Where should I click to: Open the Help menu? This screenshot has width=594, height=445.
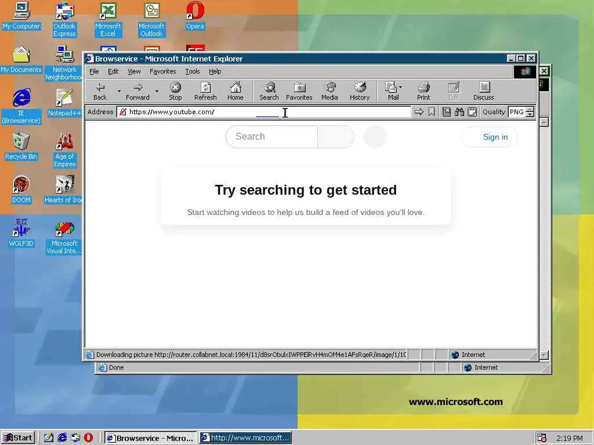point(215,71)
